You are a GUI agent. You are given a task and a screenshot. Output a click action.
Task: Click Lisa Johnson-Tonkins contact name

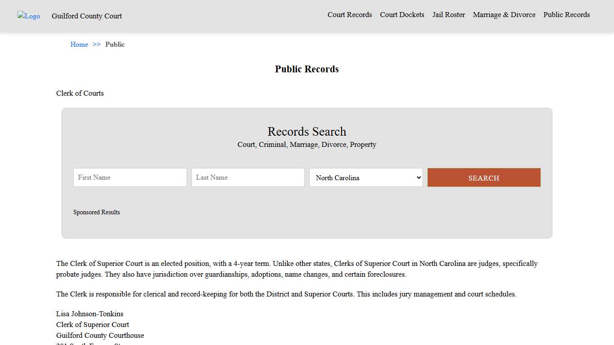pyautogui.click(x=89, y=314)
